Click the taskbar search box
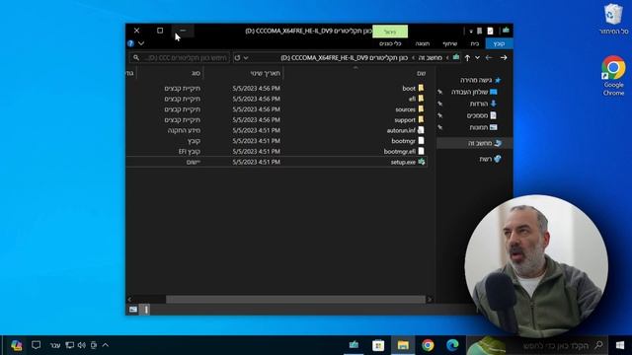The image size is (632, 355). click(x=537, y=345)
